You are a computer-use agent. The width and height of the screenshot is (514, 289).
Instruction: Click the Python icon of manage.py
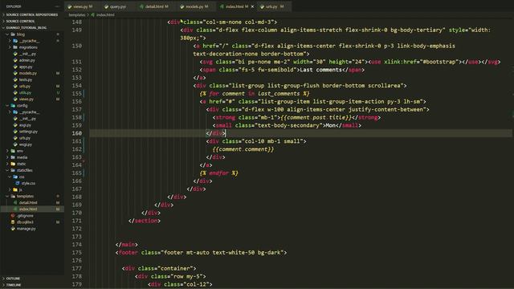(x=13, y=229)
